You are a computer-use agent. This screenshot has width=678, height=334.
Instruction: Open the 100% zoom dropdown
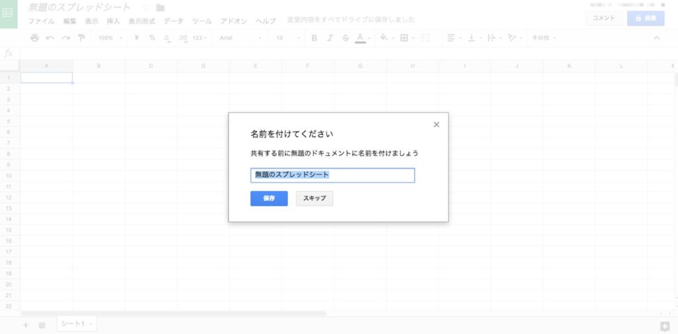coord(110,38)
